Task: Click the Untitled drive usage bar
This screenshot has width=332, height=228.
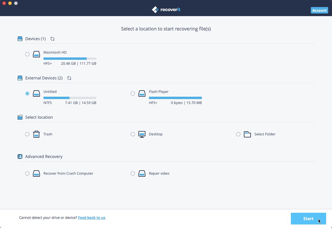Action: 70,98
